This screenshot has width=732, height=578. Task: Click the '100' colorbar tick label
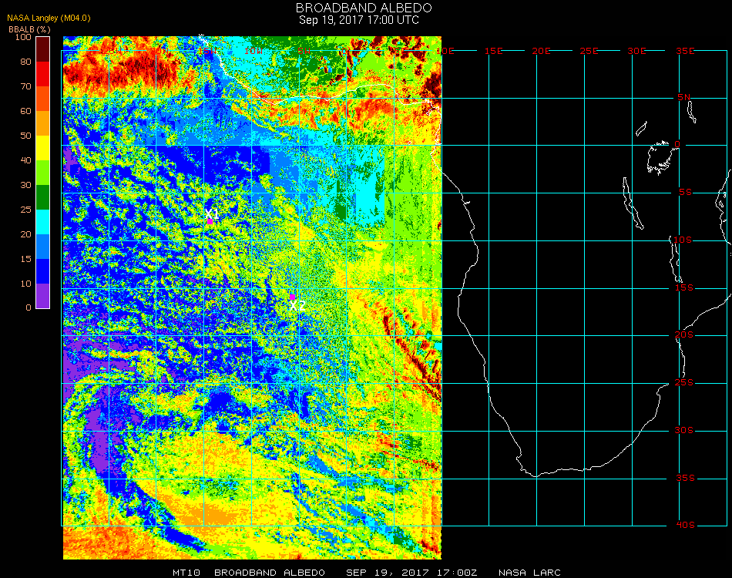pyautogui.click(x=23, y=37)
